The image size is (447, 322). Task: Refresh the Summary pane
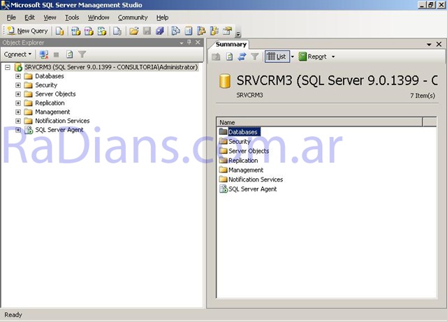(229, 57)
